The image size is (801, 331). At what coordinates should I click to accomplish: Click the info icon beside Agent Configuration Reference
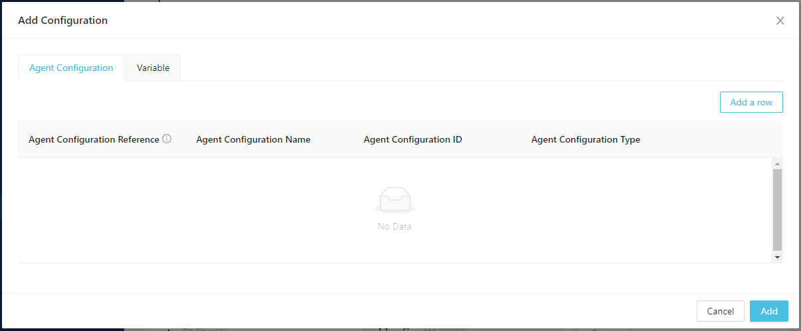[x=167, y=139]
